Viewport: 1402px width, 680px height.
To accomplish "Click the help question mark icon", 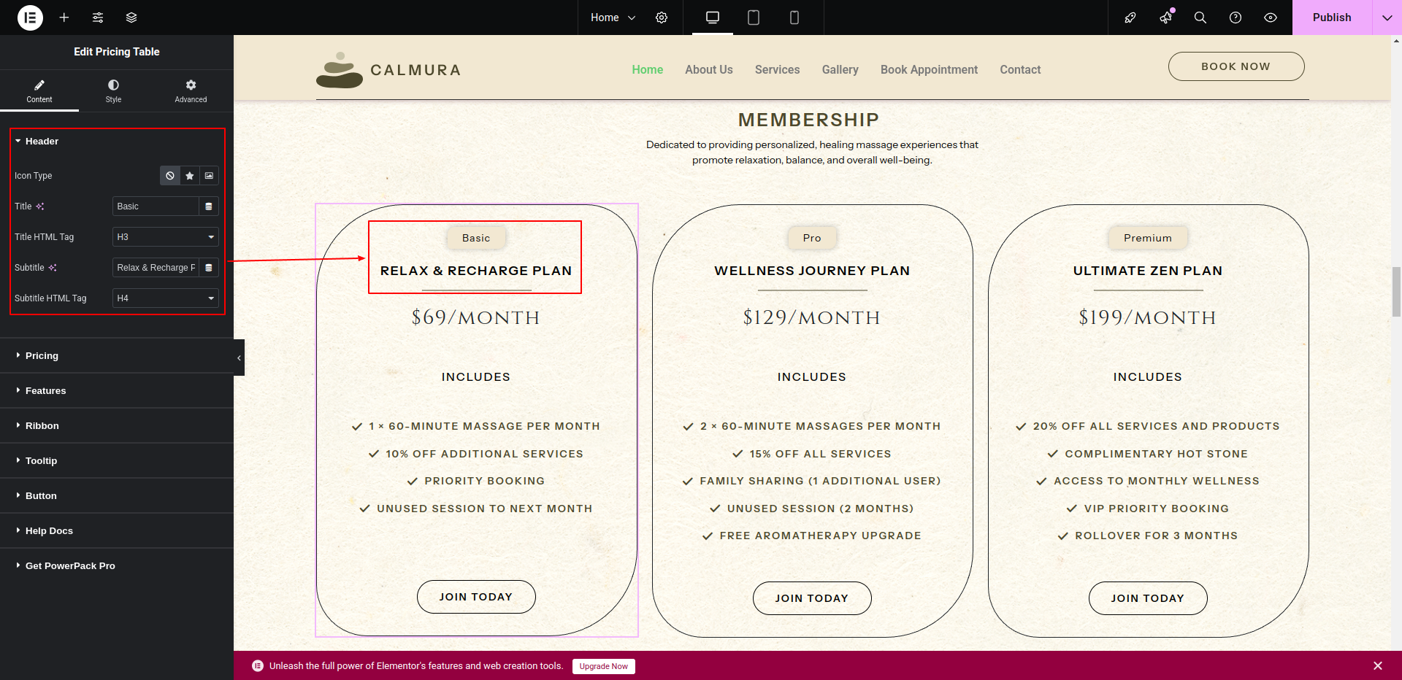I will (1236, 18).
